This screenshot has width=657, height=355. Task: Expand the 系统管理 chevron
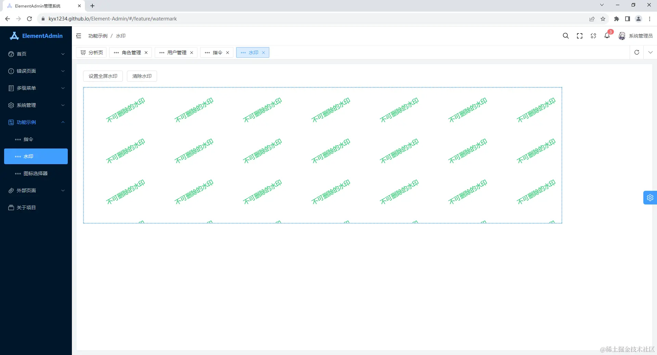tap(63, 105)
